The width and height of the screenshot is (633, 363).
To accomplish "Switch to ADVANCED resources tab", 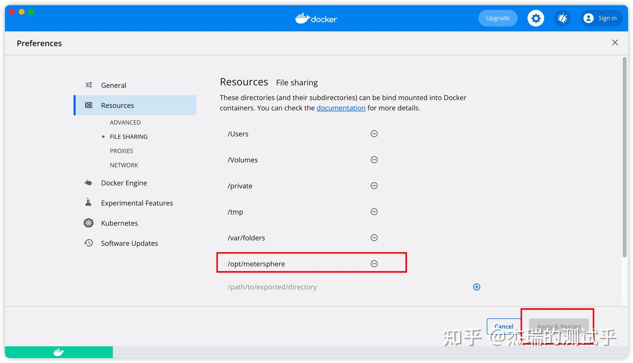I will coord(125,123).
